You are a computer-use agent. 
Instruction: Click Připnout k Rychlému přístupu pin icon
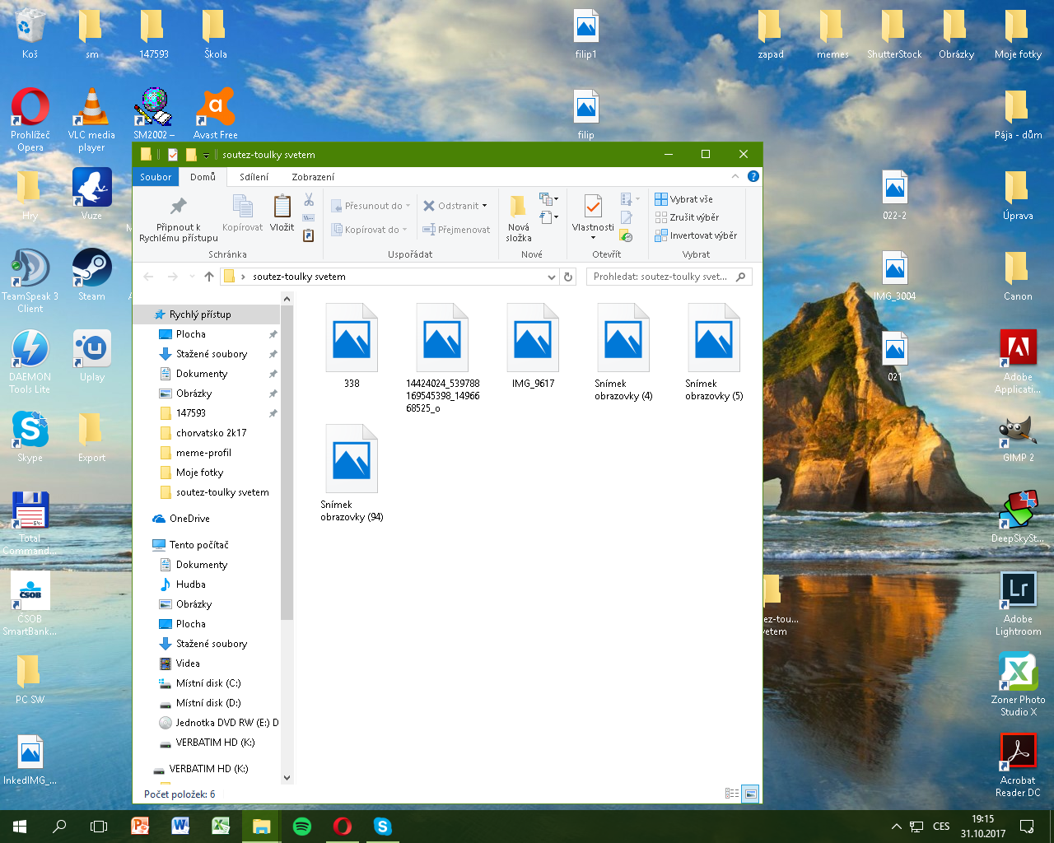(178, 207)
